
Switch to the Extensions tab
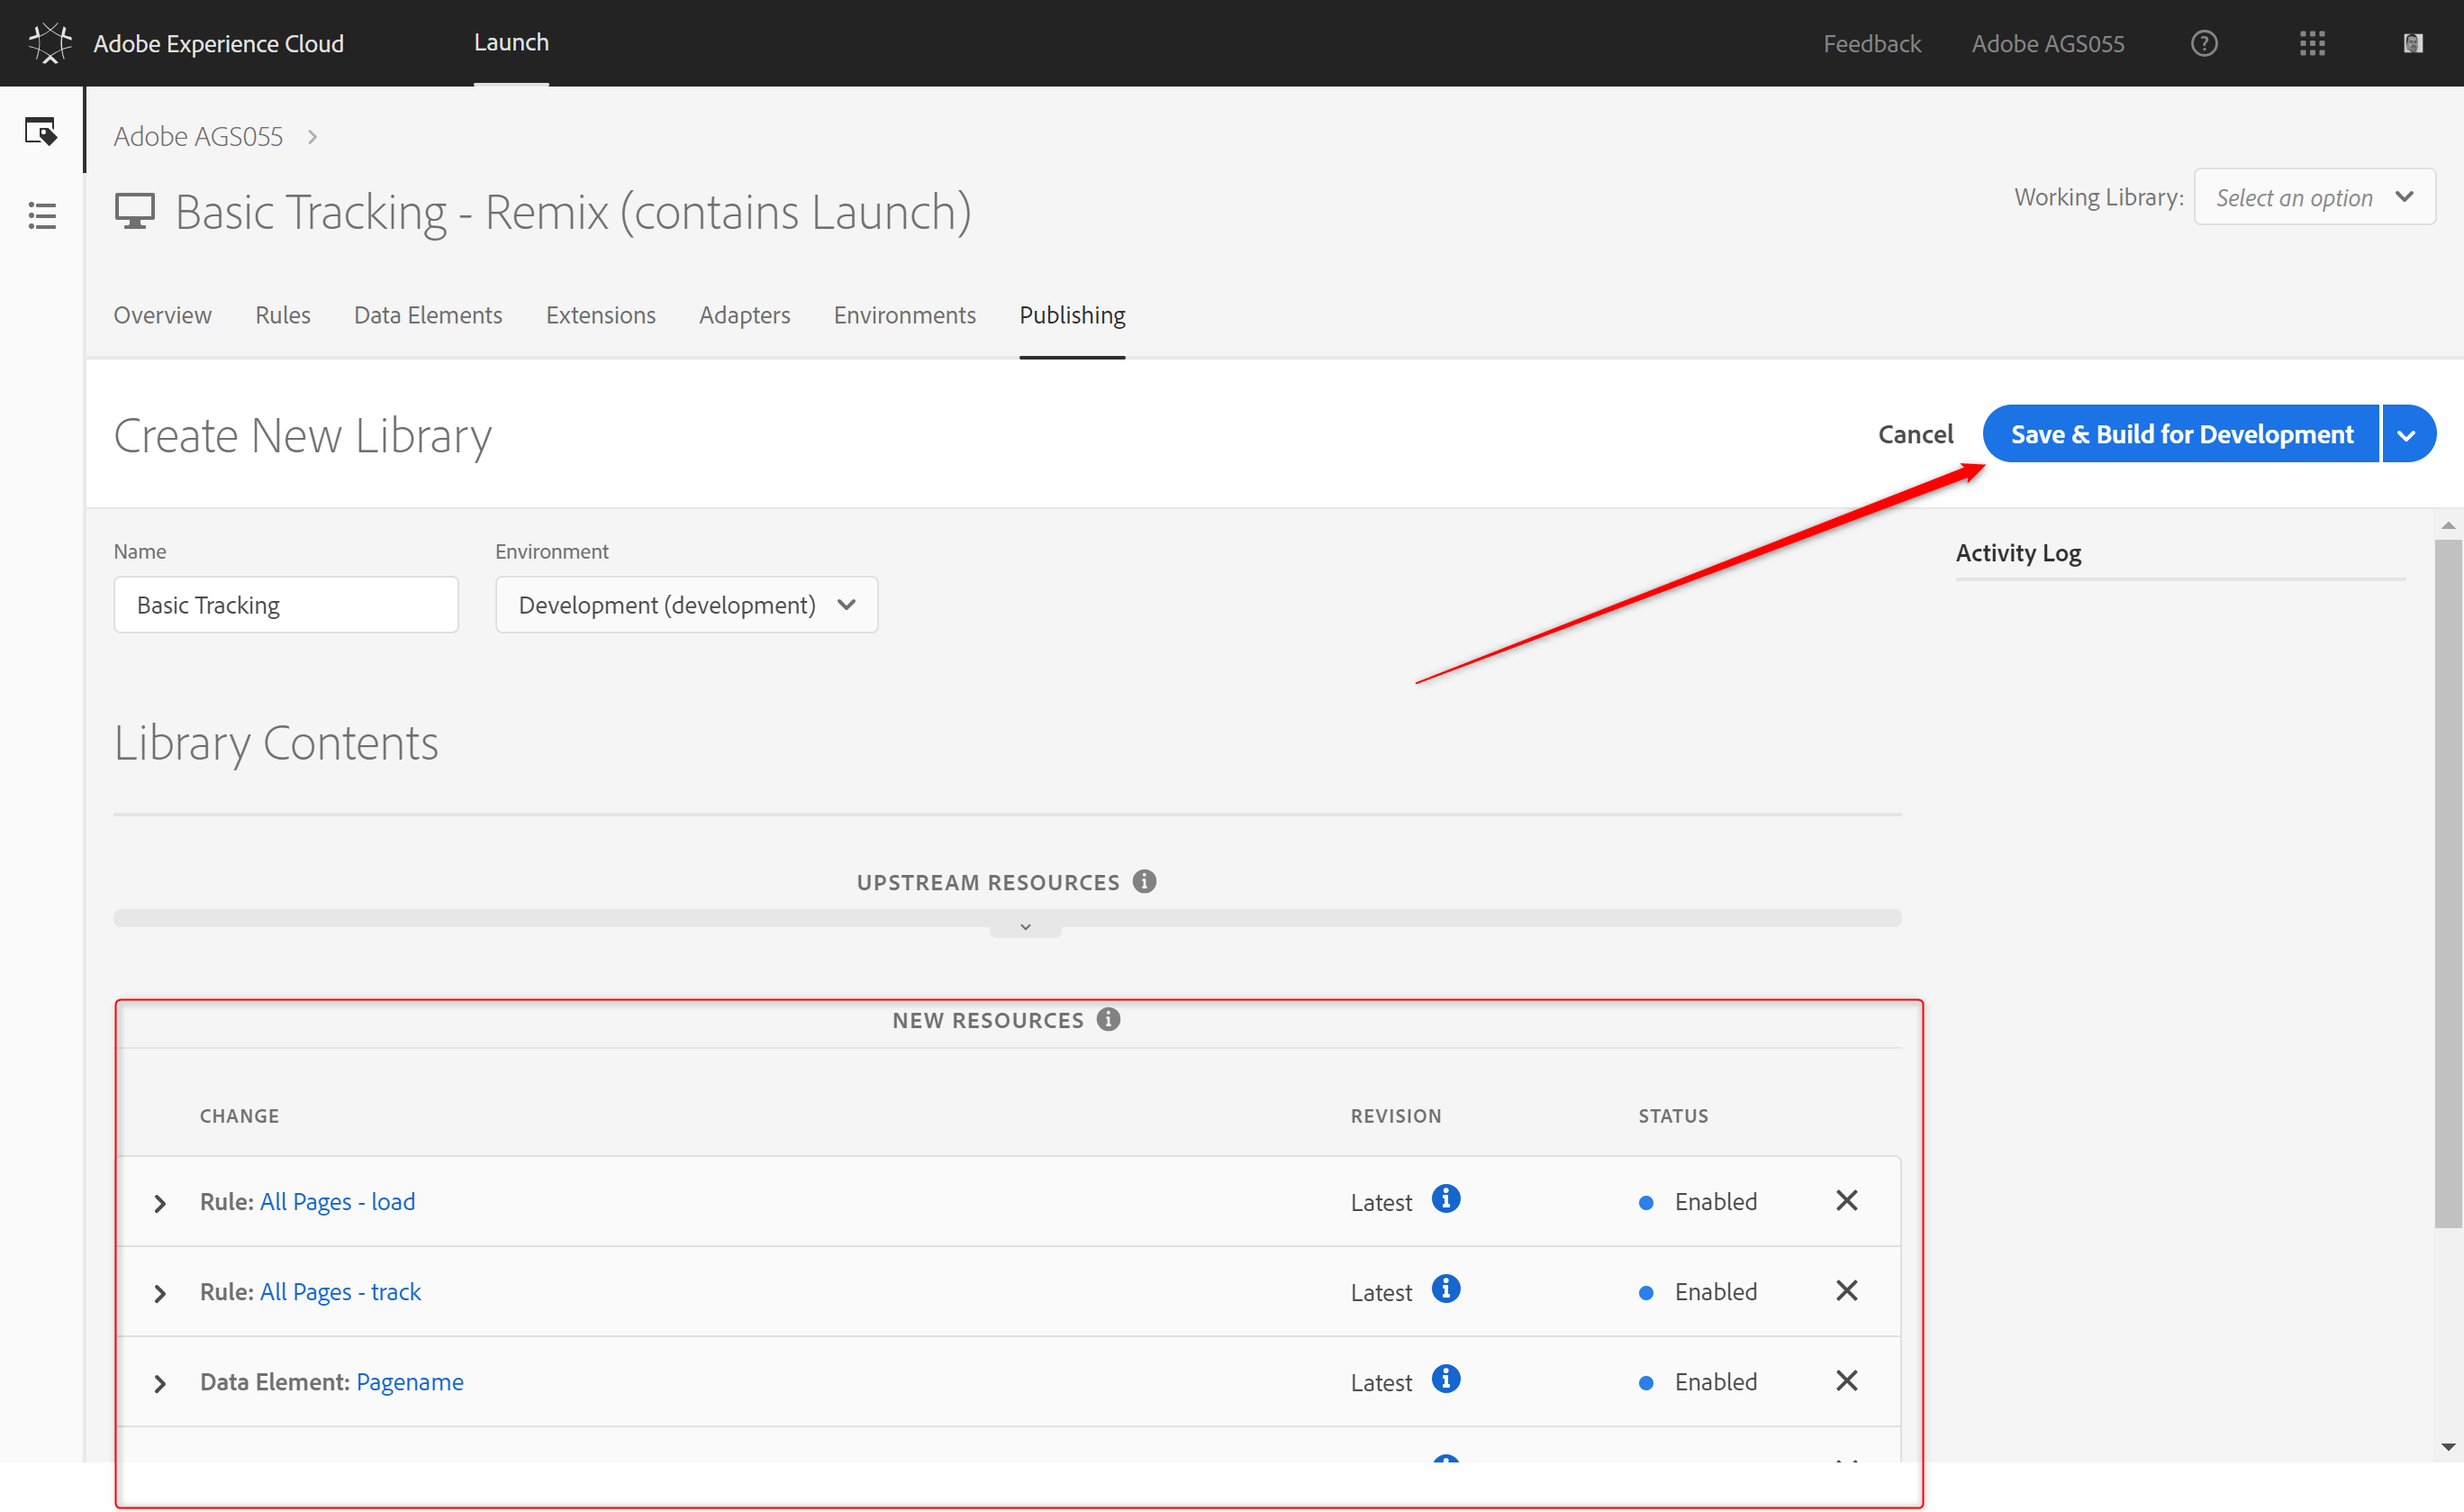click(x=600, y=315)
